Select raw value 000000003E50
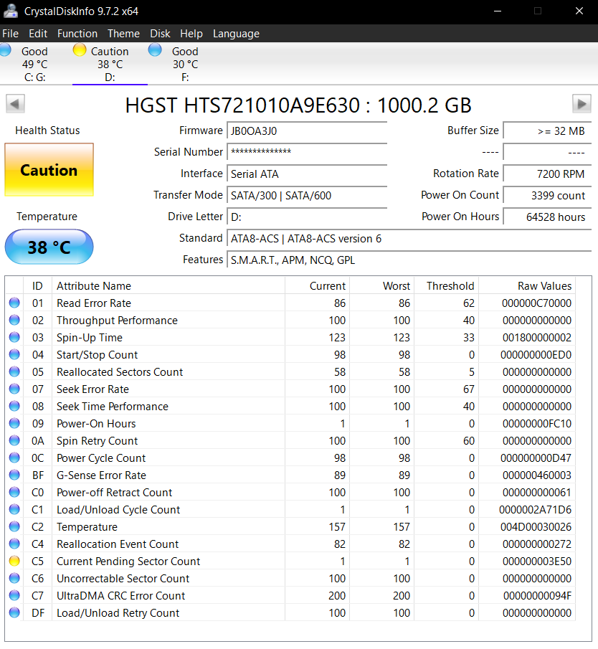 click(x=537, y=562)
